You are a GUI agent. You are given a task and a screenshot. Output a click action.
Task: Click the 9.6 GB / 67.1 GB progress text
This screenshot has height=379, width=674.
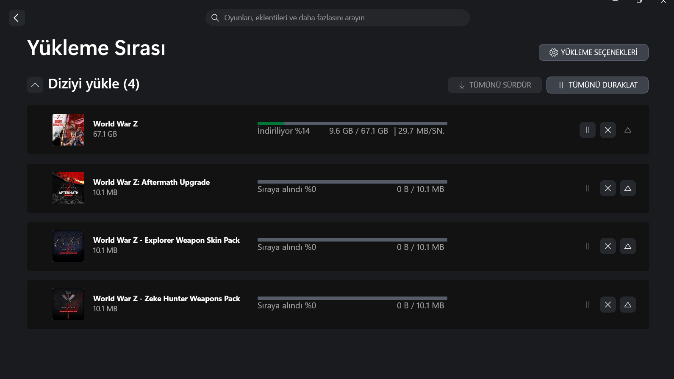[x=359, y=131]
